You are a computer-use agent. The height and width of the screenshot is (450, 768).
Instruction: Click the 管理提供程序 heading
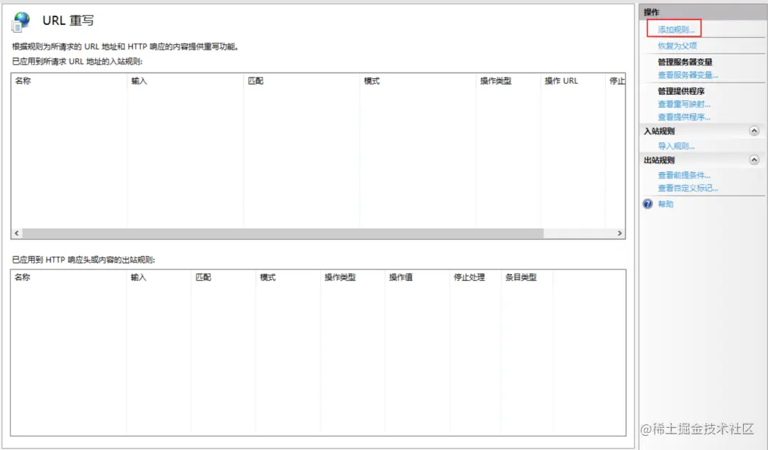coord(681,90)
